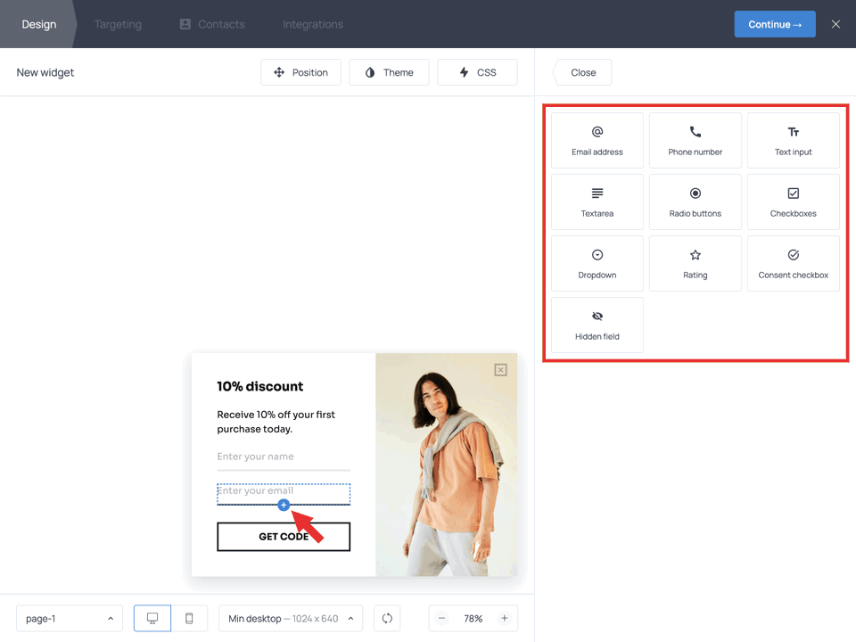
Task: Switch to the Targeting tab
Action: 117,24
